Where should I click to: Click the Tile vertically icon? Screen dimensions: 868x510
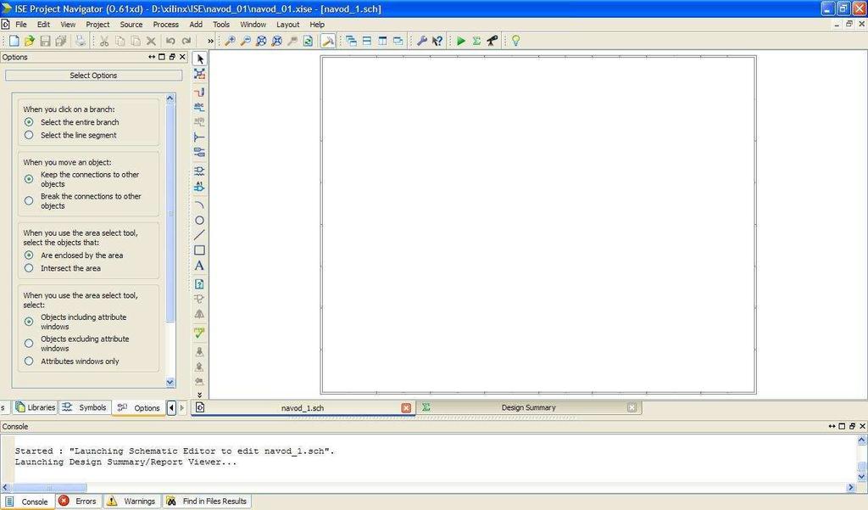point(382,41)
